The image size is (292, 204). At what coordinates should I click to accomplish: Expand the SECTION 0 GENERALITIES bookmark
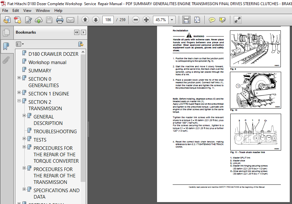click(x=19, y=78)
